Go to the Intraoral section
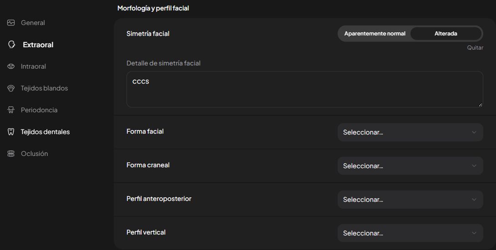This screenshot has width=496, height=250. (x=33, y=66)
